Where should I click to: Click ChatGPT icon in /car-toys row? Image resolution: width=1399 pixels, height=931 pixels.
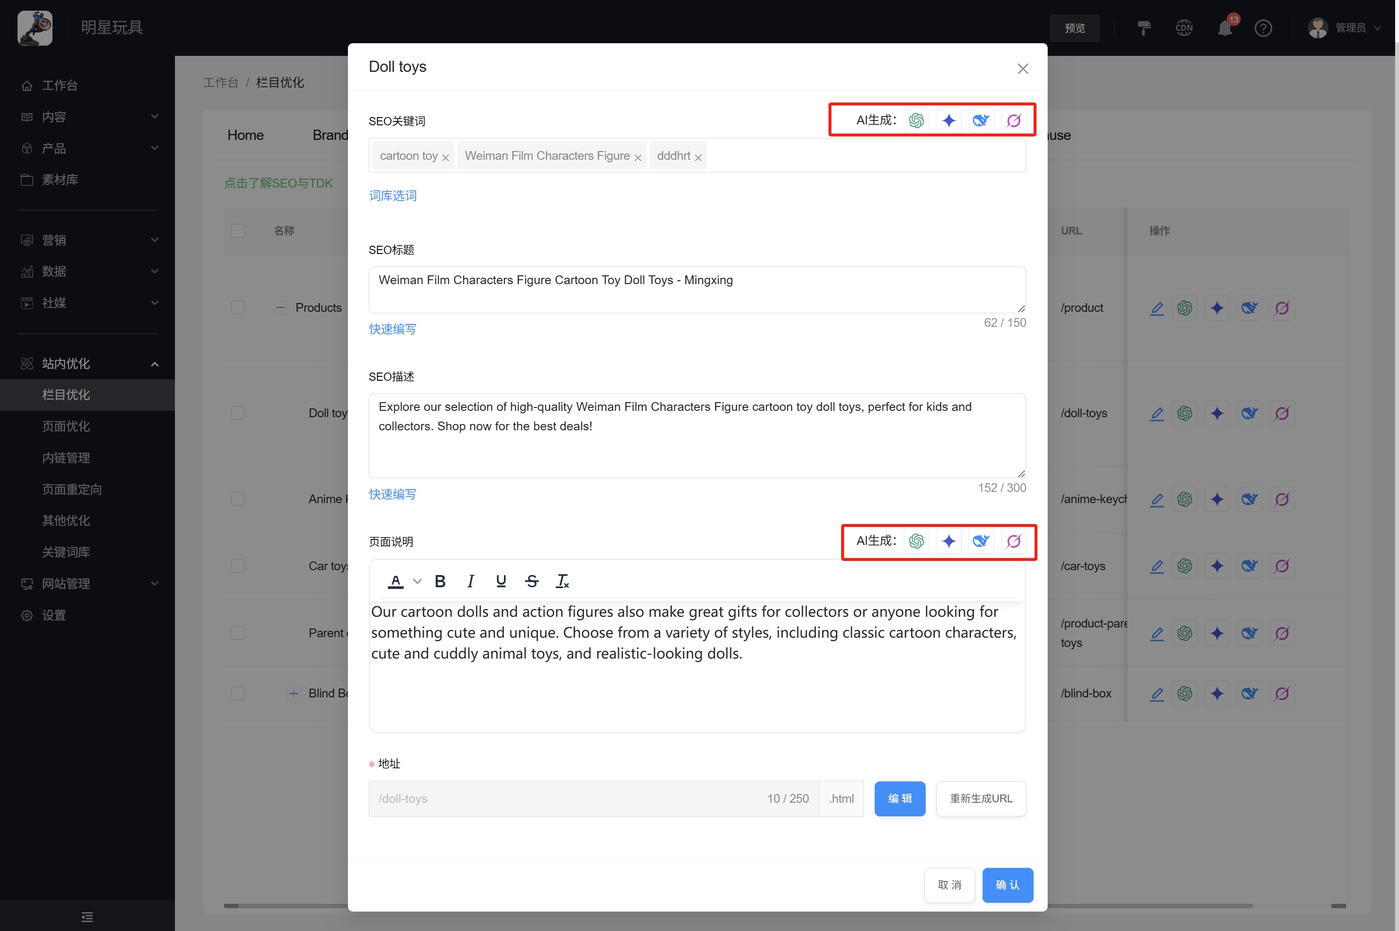pos(1185,566)
